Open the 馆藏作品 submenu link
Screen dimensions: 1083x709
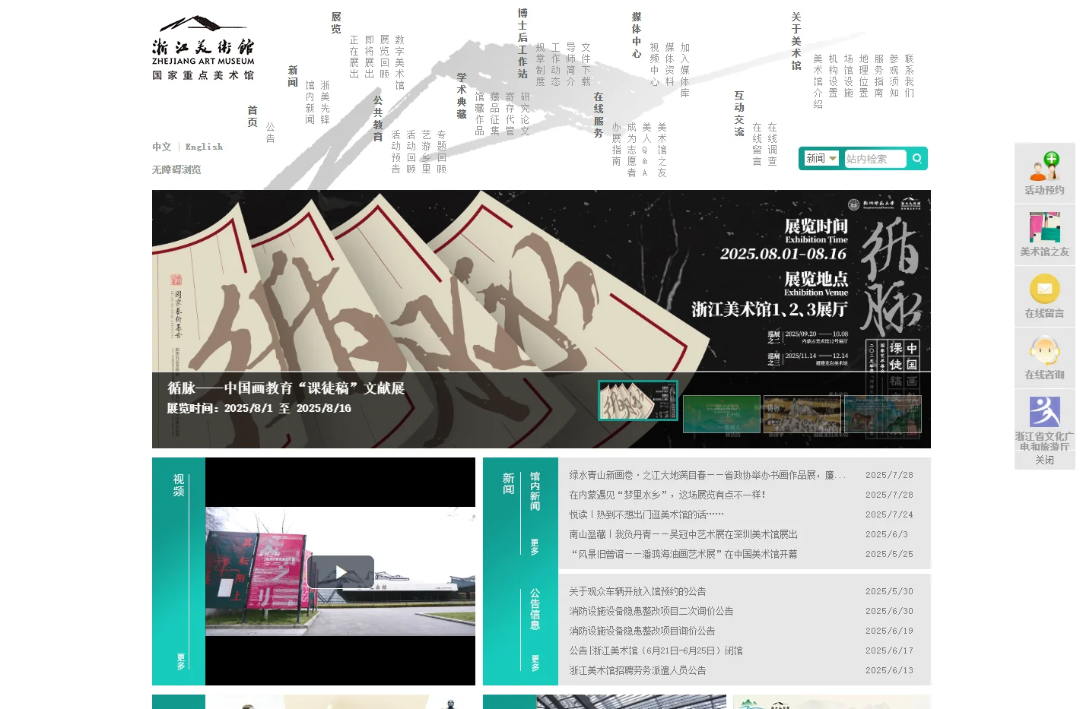click(x=480, y=114)
